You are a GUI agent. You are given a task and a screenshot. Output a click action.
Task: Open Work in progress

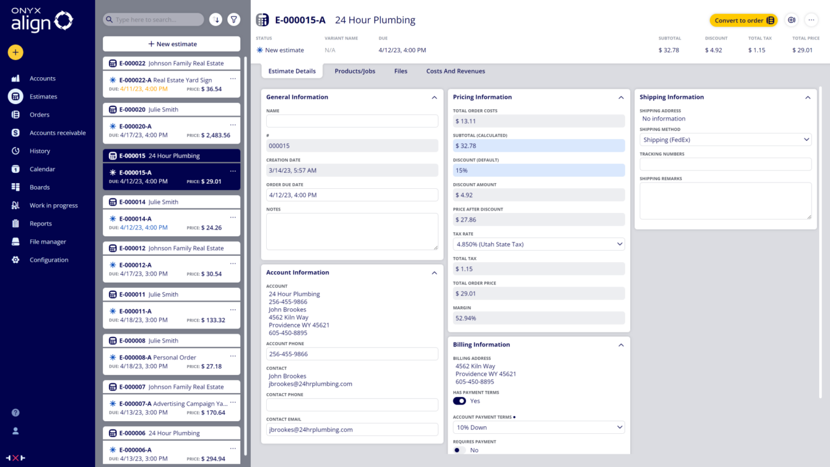(54, 205)
